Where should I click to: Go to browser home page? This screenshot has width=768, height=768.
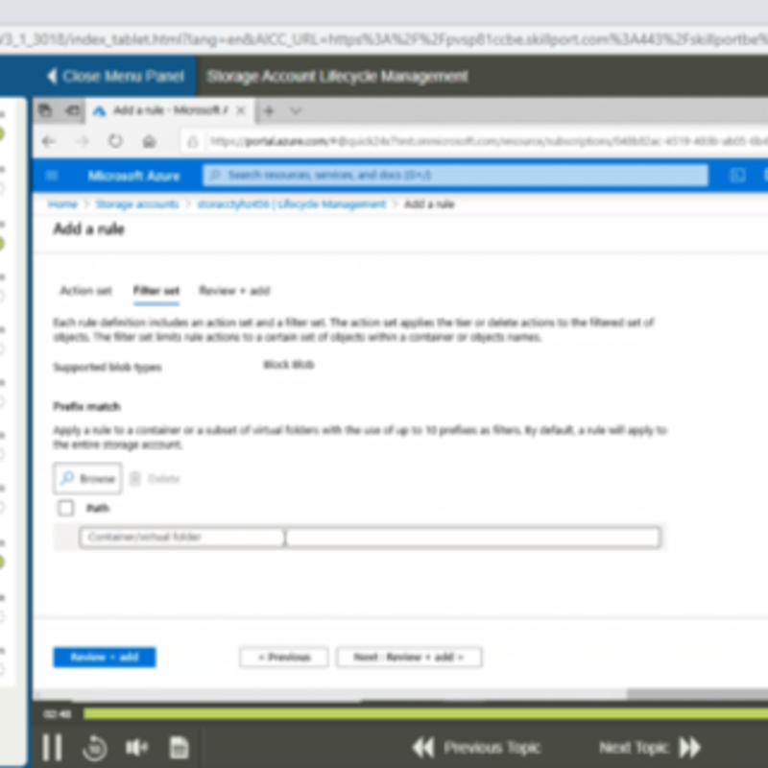click(x=149, y=141)
